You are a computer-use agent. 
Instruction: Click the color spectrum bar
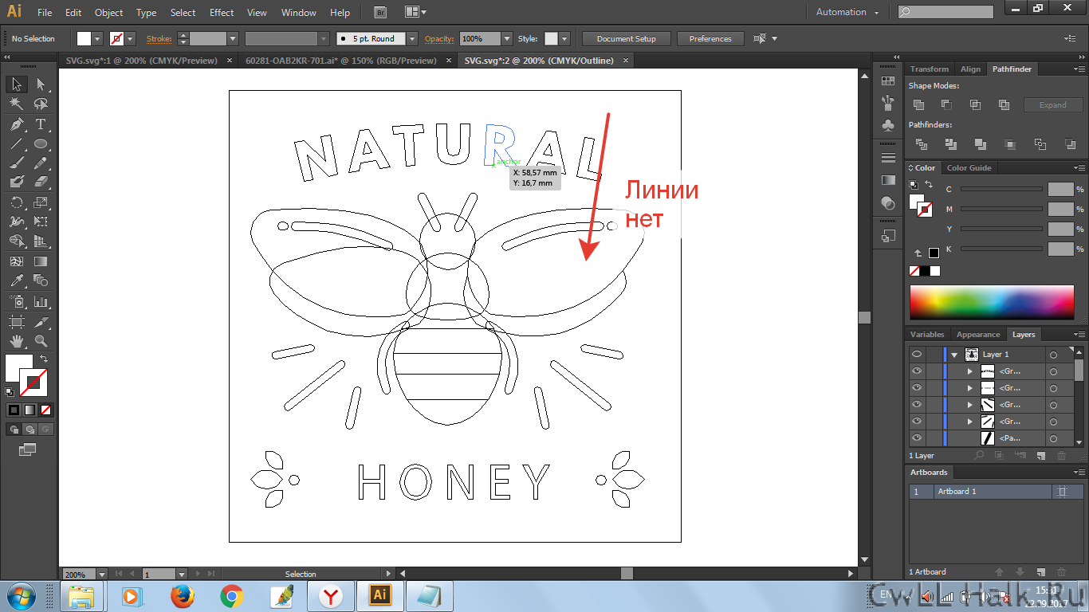pyautogui.click(x=992, y=302)
